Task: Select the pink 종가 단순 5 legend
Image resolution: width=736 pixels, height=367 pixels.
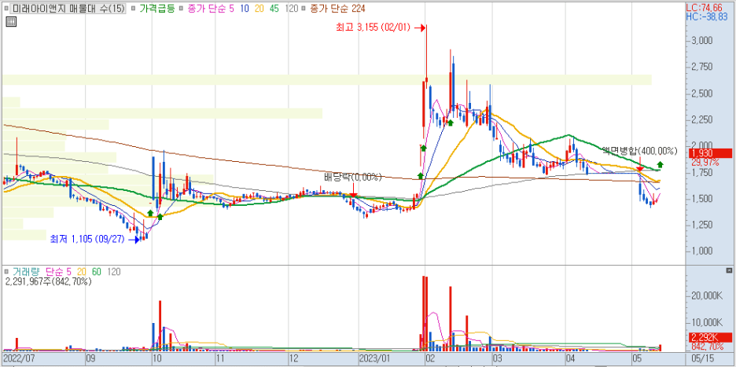Action: (212, 9)
